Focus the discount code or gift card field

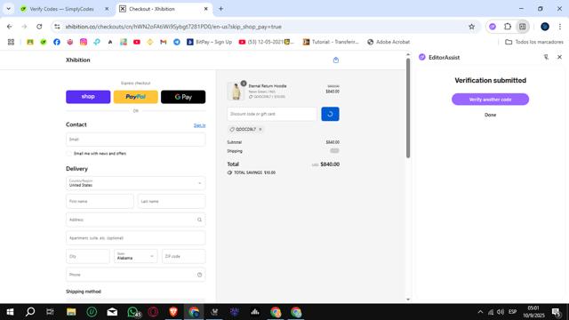[x=272, y=114]
